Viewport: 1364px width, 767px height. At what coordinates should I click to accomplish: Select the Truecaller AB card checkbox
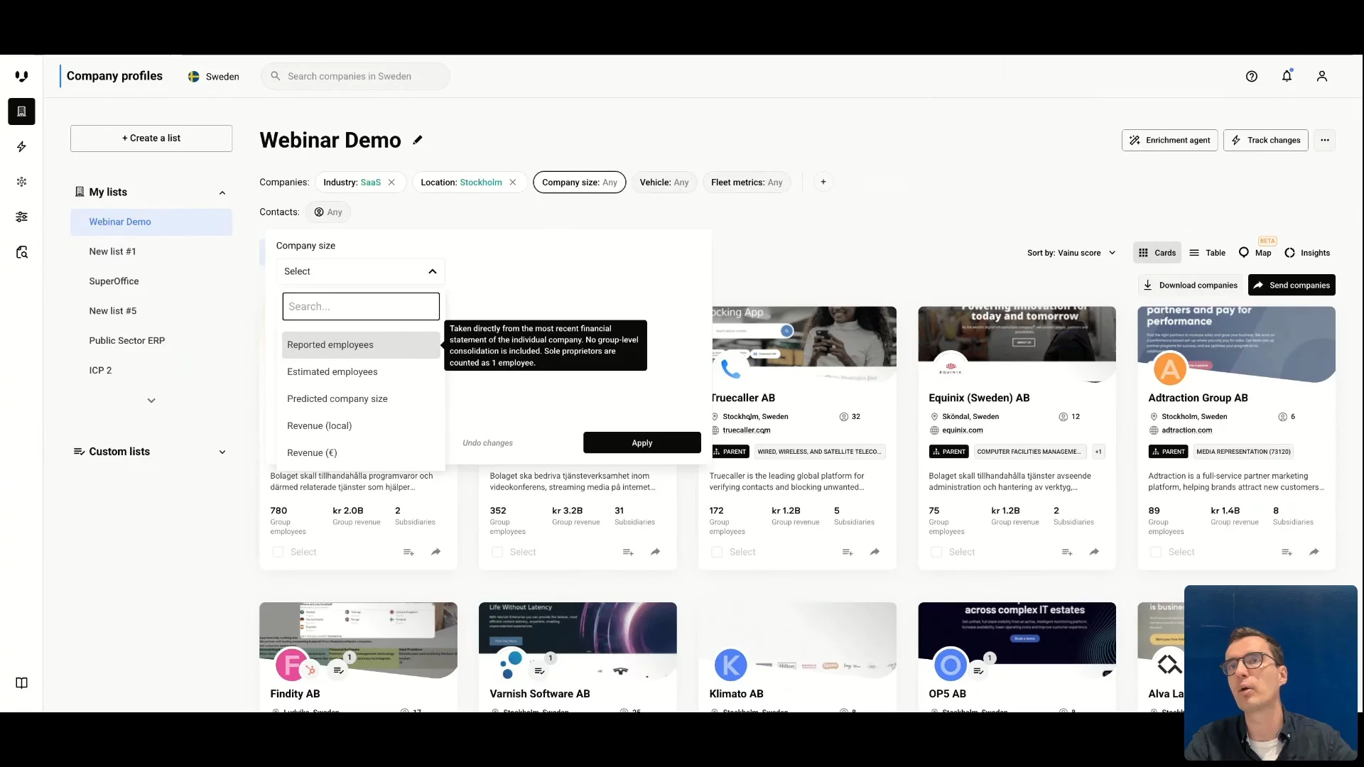(717, 552)
